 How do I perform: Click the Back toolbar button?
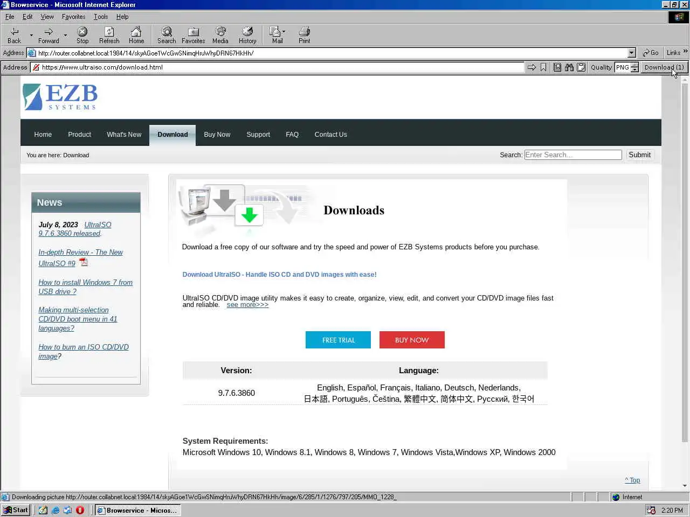click(x=15, y=36)
